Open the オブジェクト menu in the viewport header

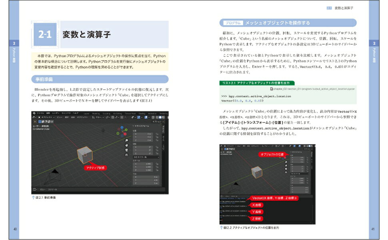[82, 117]
